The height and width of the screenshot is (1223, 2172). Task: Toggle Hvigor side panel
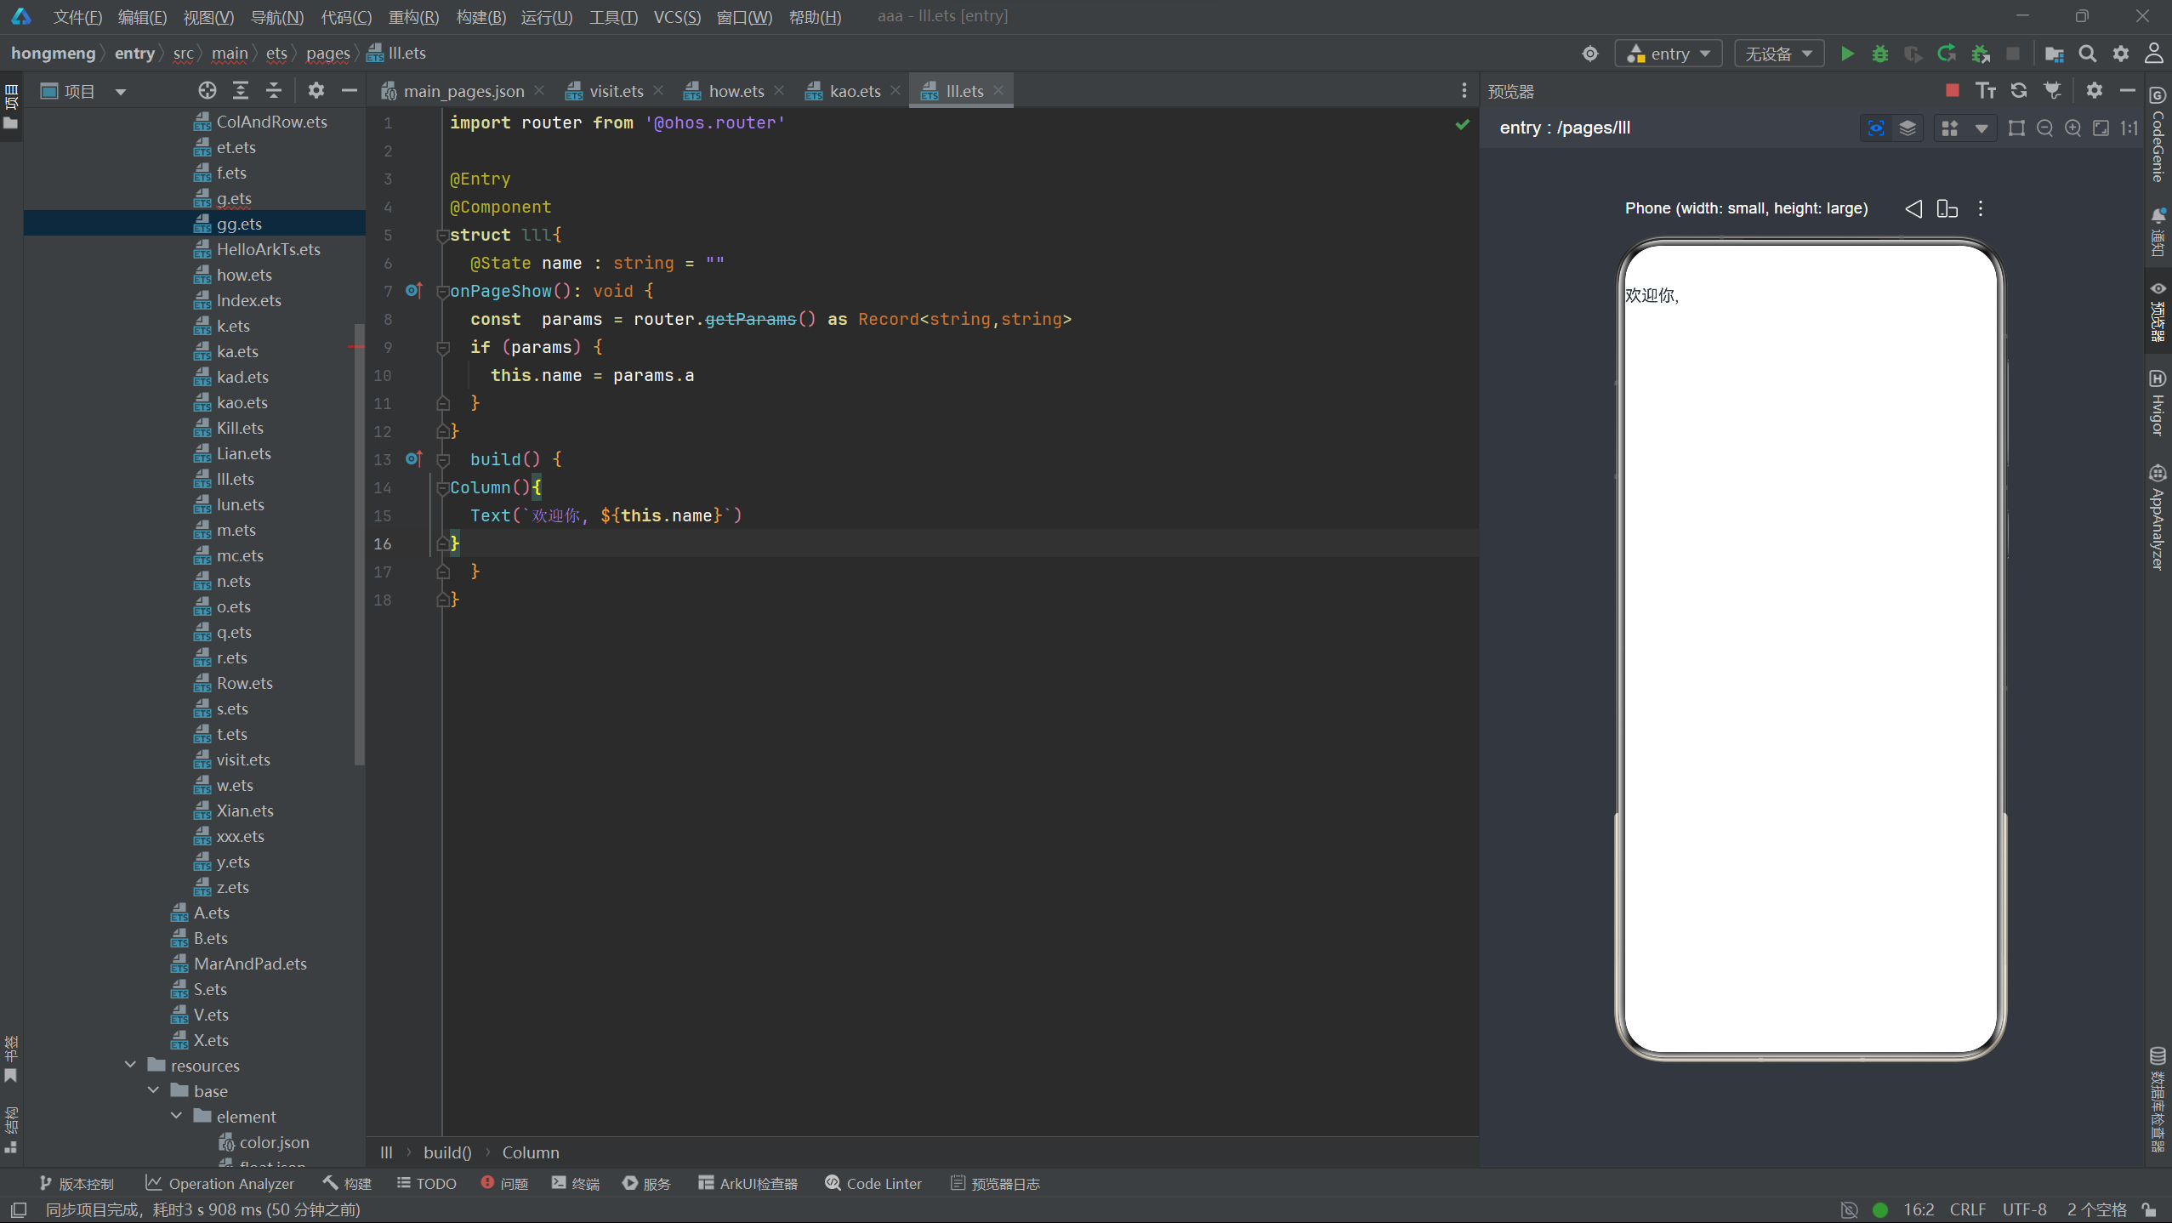pos(2158,403)
